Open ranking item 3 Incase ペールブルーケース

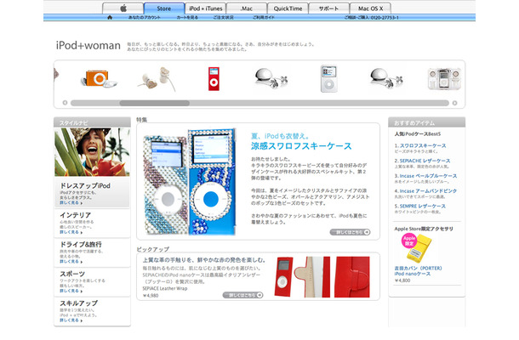pos(425,176)
